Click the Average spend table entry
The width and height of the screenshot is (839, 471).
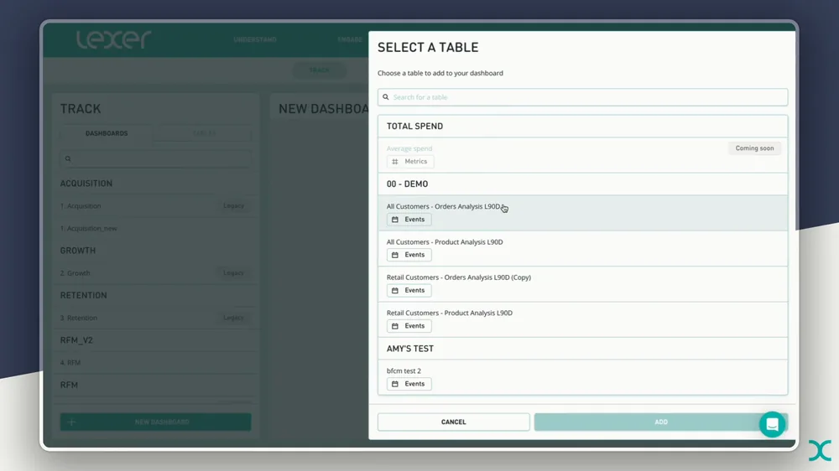(x=582, y=155)
